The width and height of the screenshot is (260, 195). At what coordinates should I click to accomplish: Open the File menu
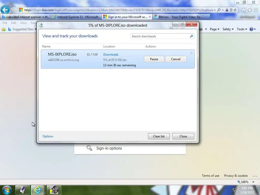(x=5, y=23)
